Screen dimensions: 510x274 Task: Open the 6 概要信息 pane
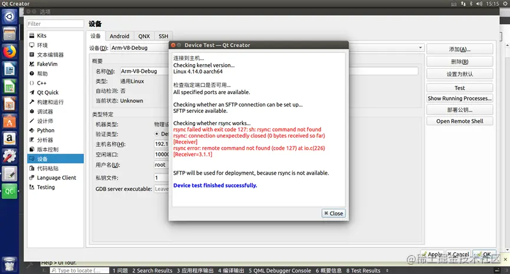[328, 270]
